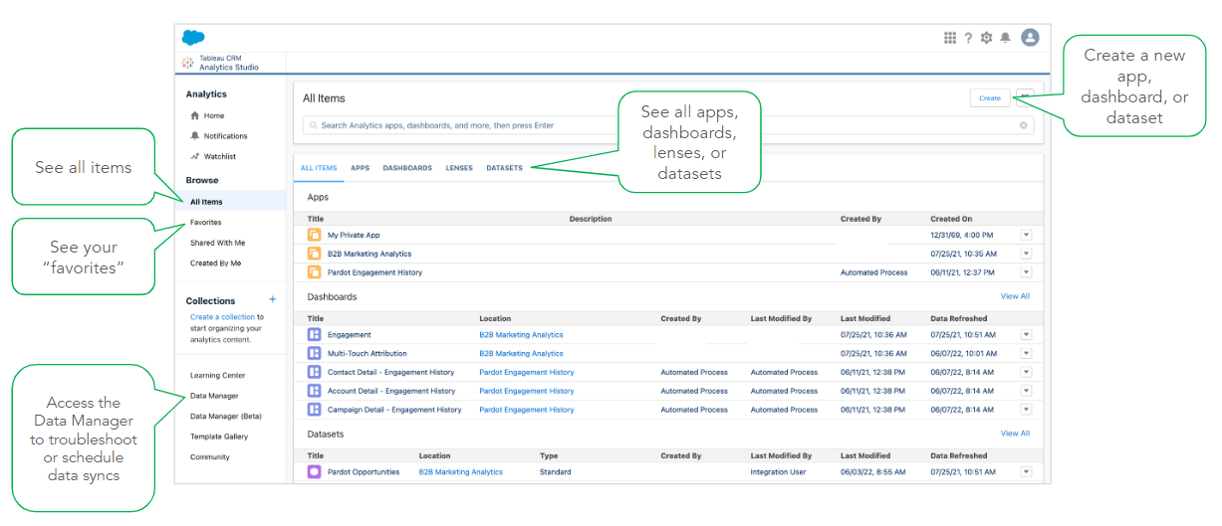Open row menu for Multi-Touch Attribution dashboard

pos(1026,353)
